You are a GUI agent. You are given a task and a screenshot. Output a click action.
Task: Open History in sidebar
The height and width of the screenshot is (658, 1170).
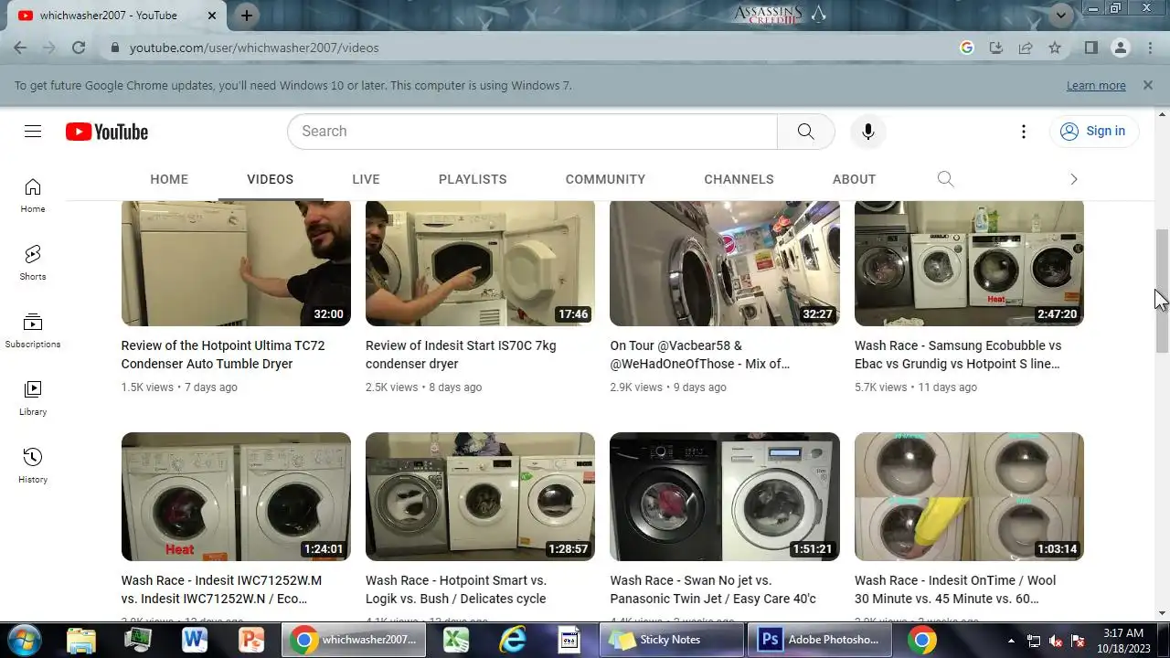pos(33,466)
